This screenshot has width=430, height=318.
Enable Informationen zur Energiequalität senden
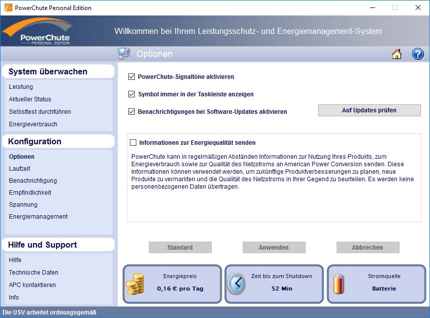[133, 143]
